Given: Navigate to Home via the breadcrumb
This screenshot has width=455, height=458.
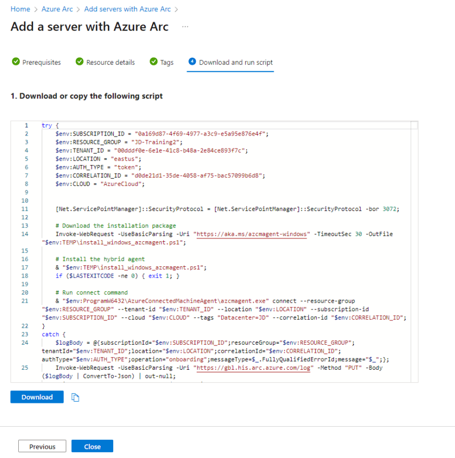Looking at the screenshot, I should point(20,9).
